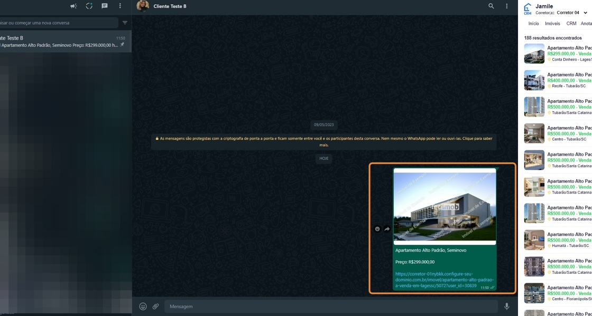The height and width of the screenshot is (316, 592).
Task: React to message with emoji icon
Action: pos(377,229)
